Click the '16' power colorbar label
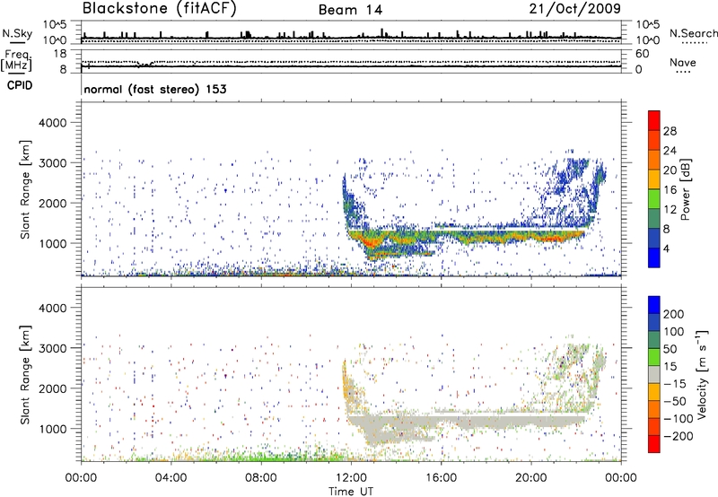 pos(670,190)
